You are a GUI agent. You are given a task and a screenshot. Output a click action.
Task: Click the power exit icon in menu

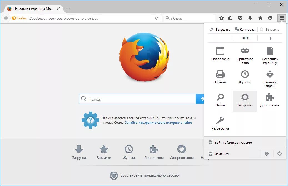[x=279, y=153]
